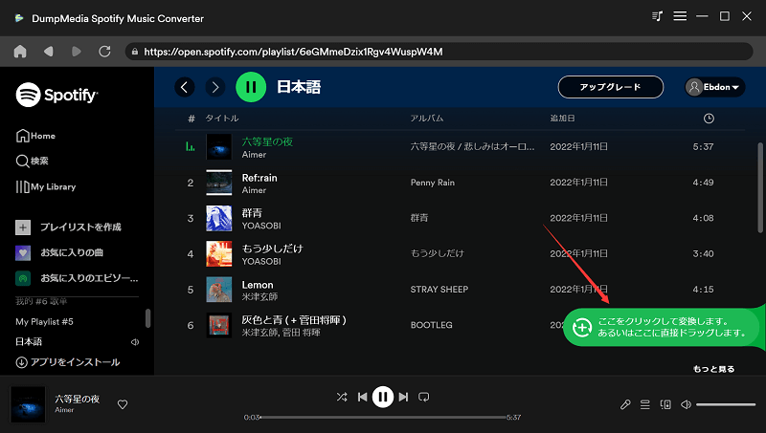The height and width of the screenshot is (433, 766).
Task: Select the track 六等星の夜
Action: [x=267, y=141]
